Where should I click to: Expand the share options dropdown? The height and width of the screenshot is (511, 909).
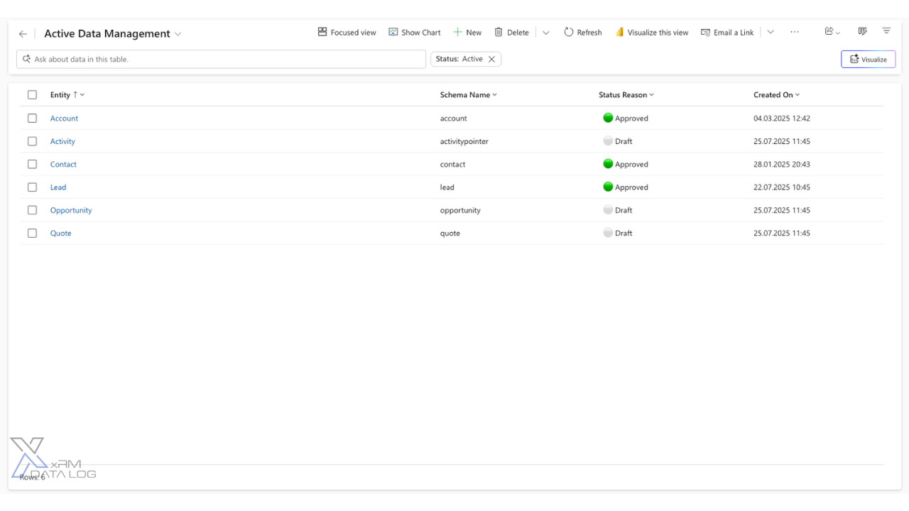tap(832, 32)
